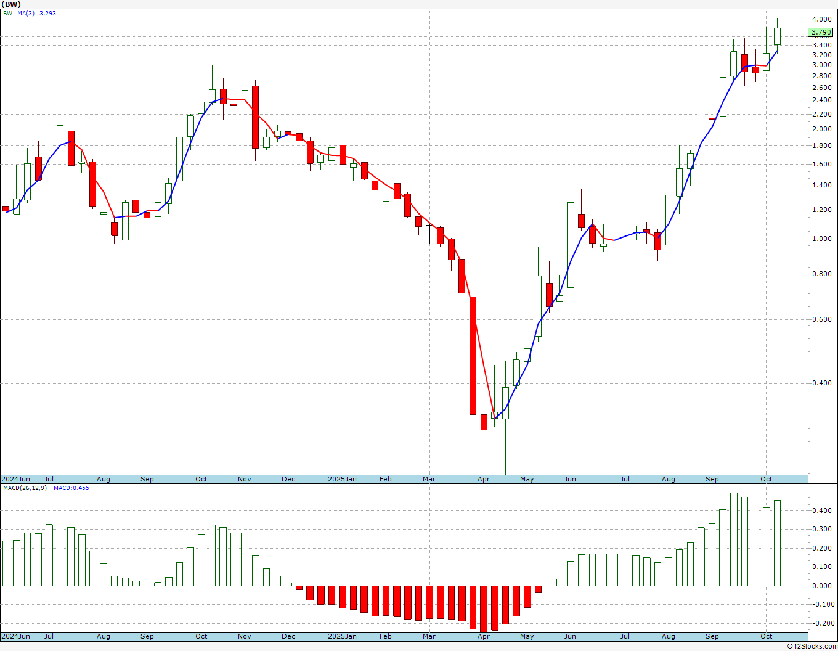838x651 pixels.
Task: Click Feb on the price chart date axis
Action: (386, 479)
